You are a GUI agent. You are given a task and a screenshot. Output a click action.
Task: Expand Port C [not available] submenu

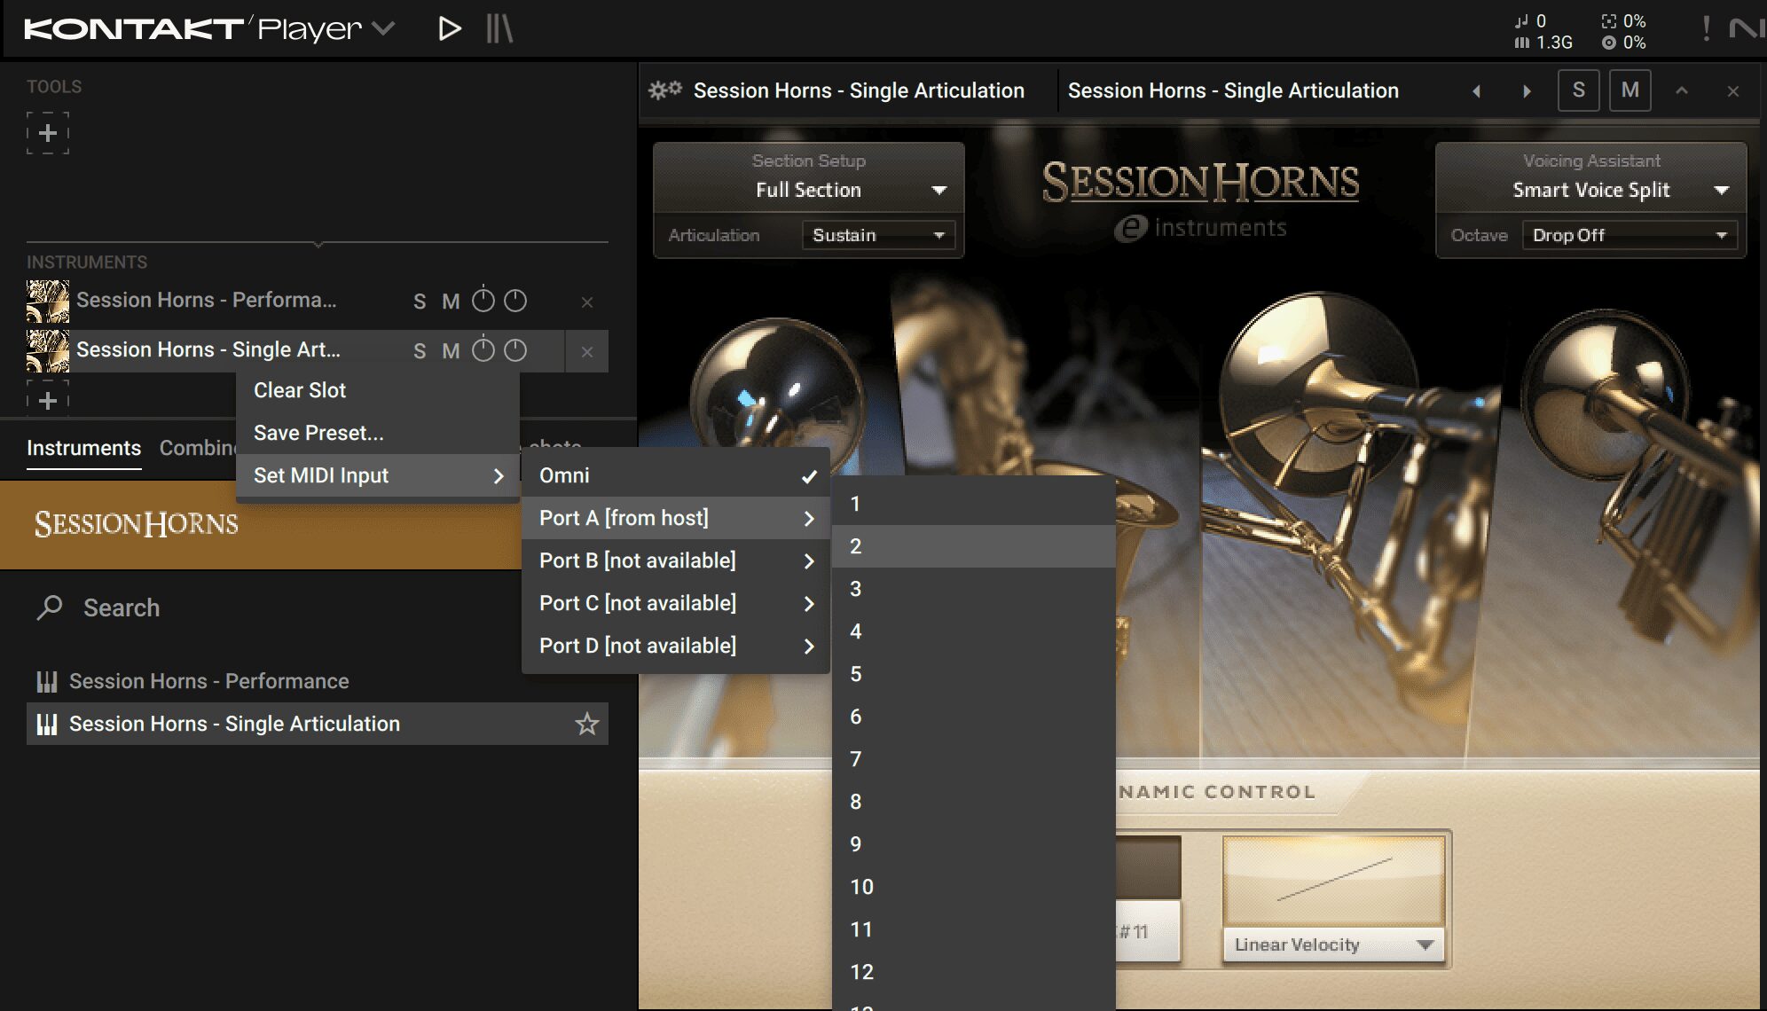(x=676, y=603)
